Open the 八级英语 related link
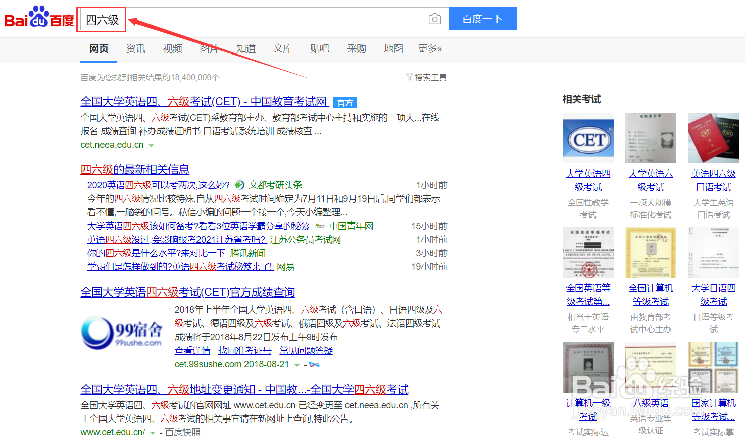745x436 pixels. pos(651,403)
